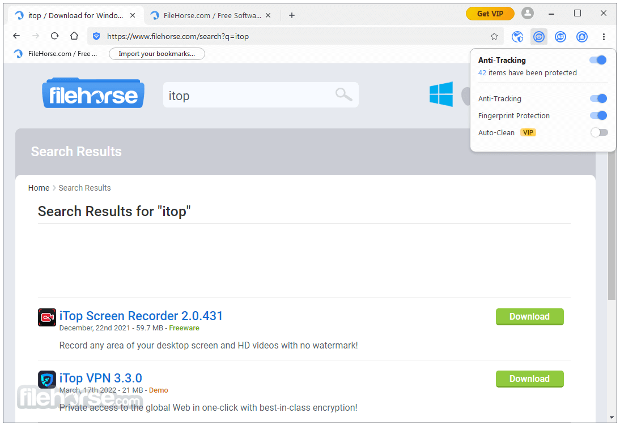The height and width of the screenshot is (426, 620).
Task: Enable the Auto-Clean switch
Action: click(599, 132)
